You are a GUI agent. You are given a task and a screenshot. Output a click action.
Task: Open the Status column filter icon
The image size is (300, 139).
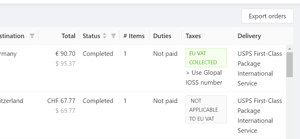pyautogui.click(x=113, y=36)
